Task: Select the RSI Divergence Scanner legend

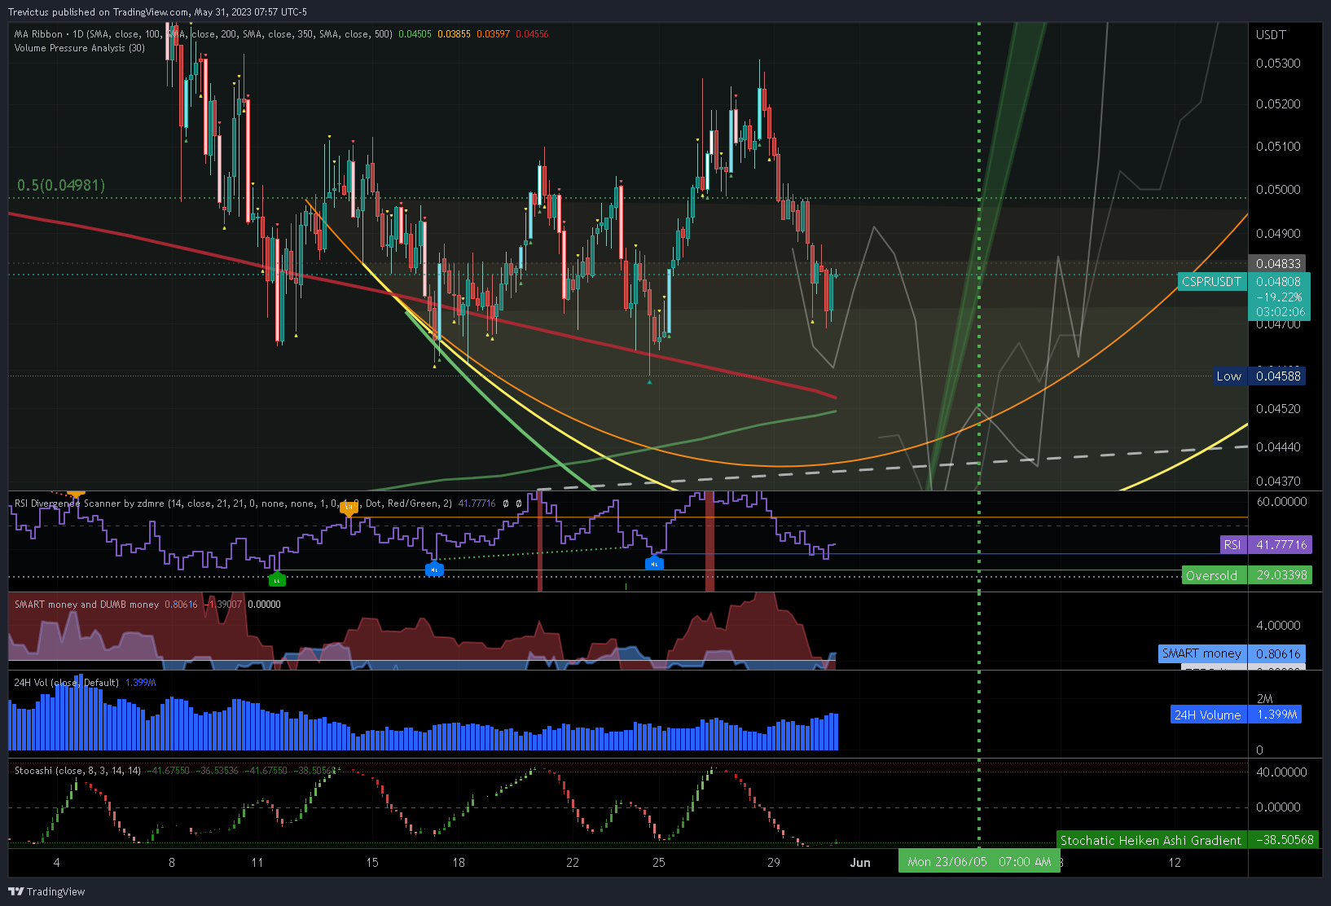Action: coord(233,504)
